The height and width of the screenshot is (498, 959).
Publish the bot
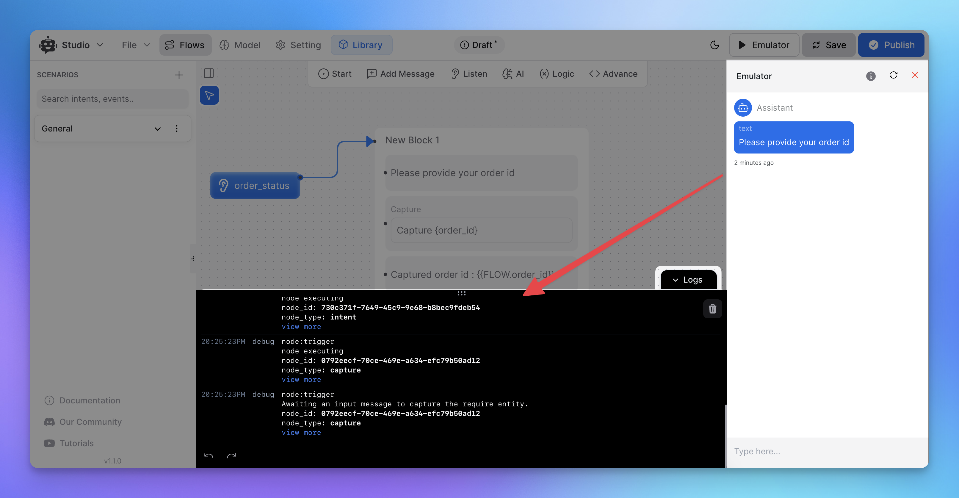[x=891, y=45]
